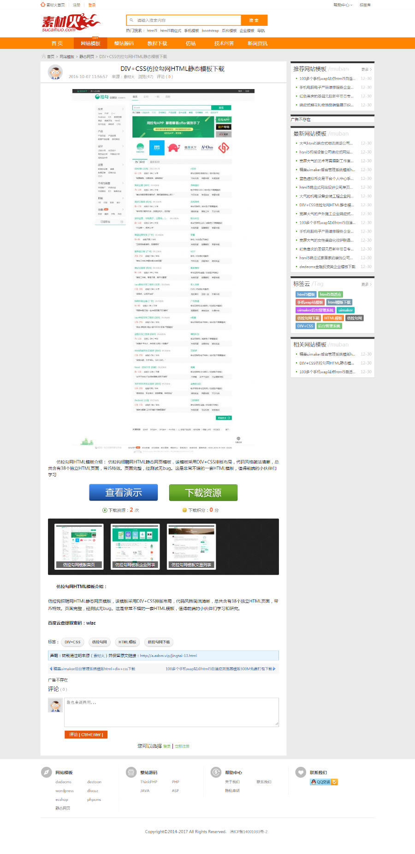
Task: Click 立即注册 link below comment box
Action: pyautogui.click(x=182, y=746)
